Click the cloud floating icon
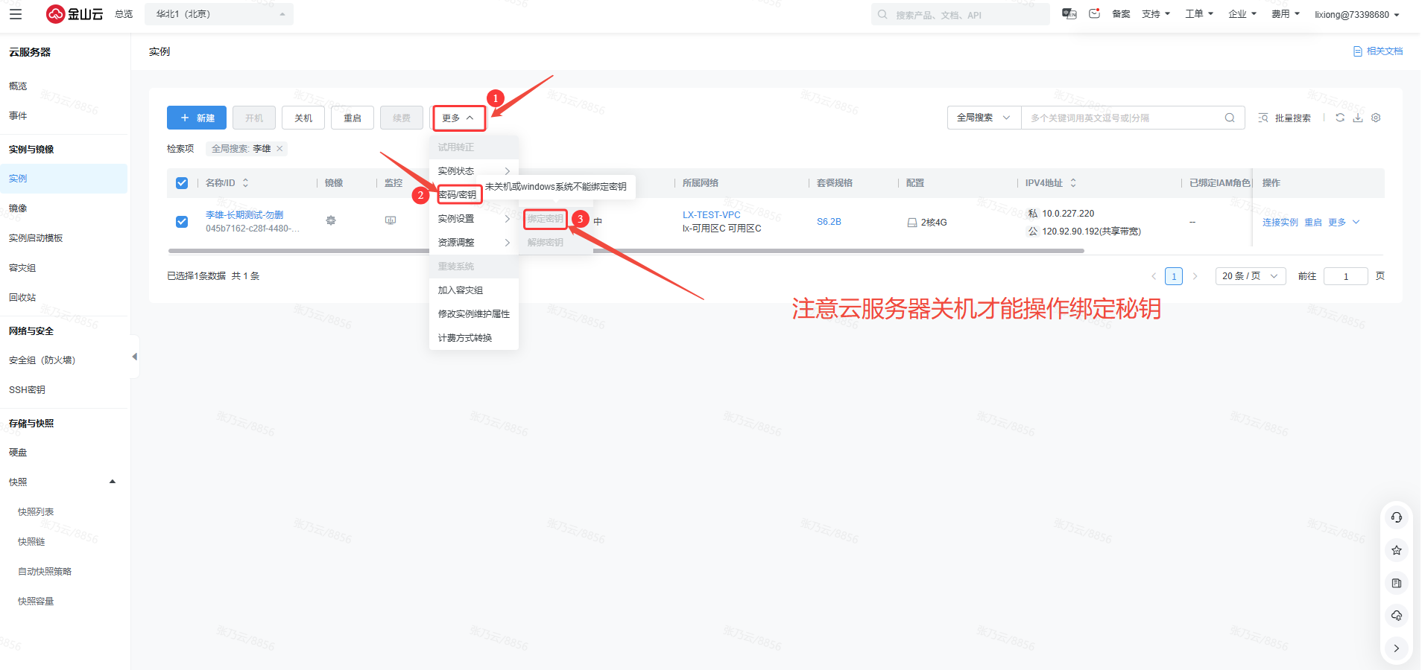Image resolution: width=1422 pixels, height=670 pixels. coord(1397,616)
